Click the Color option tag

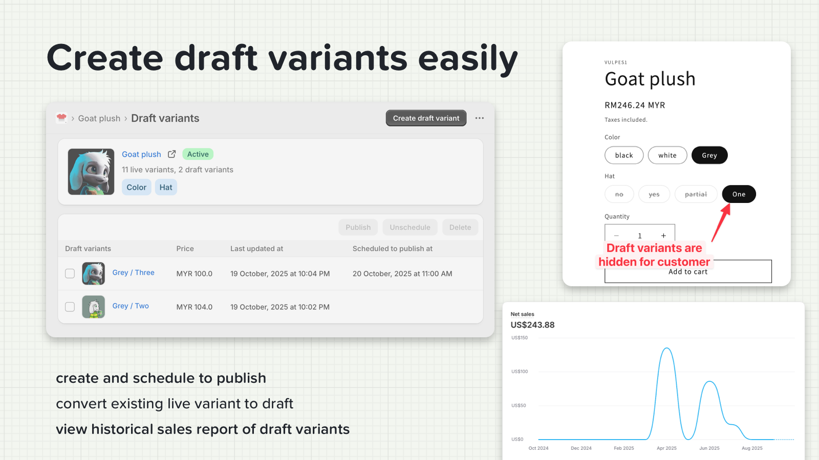click(x=136, y=188)
